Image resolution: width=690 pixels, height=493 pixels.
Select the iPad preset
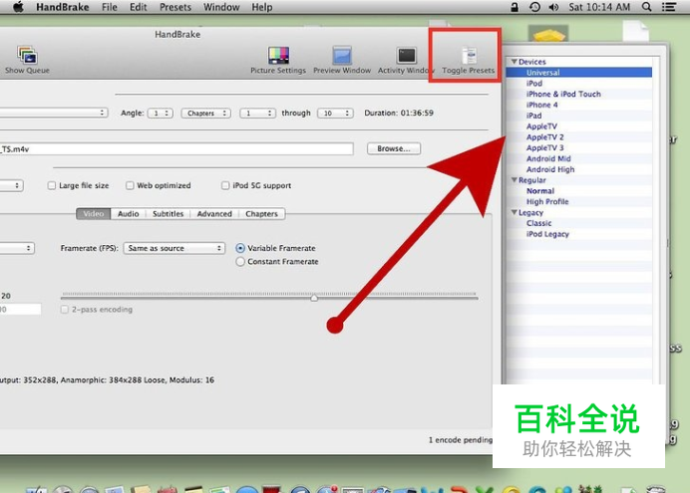click(578, 116)
